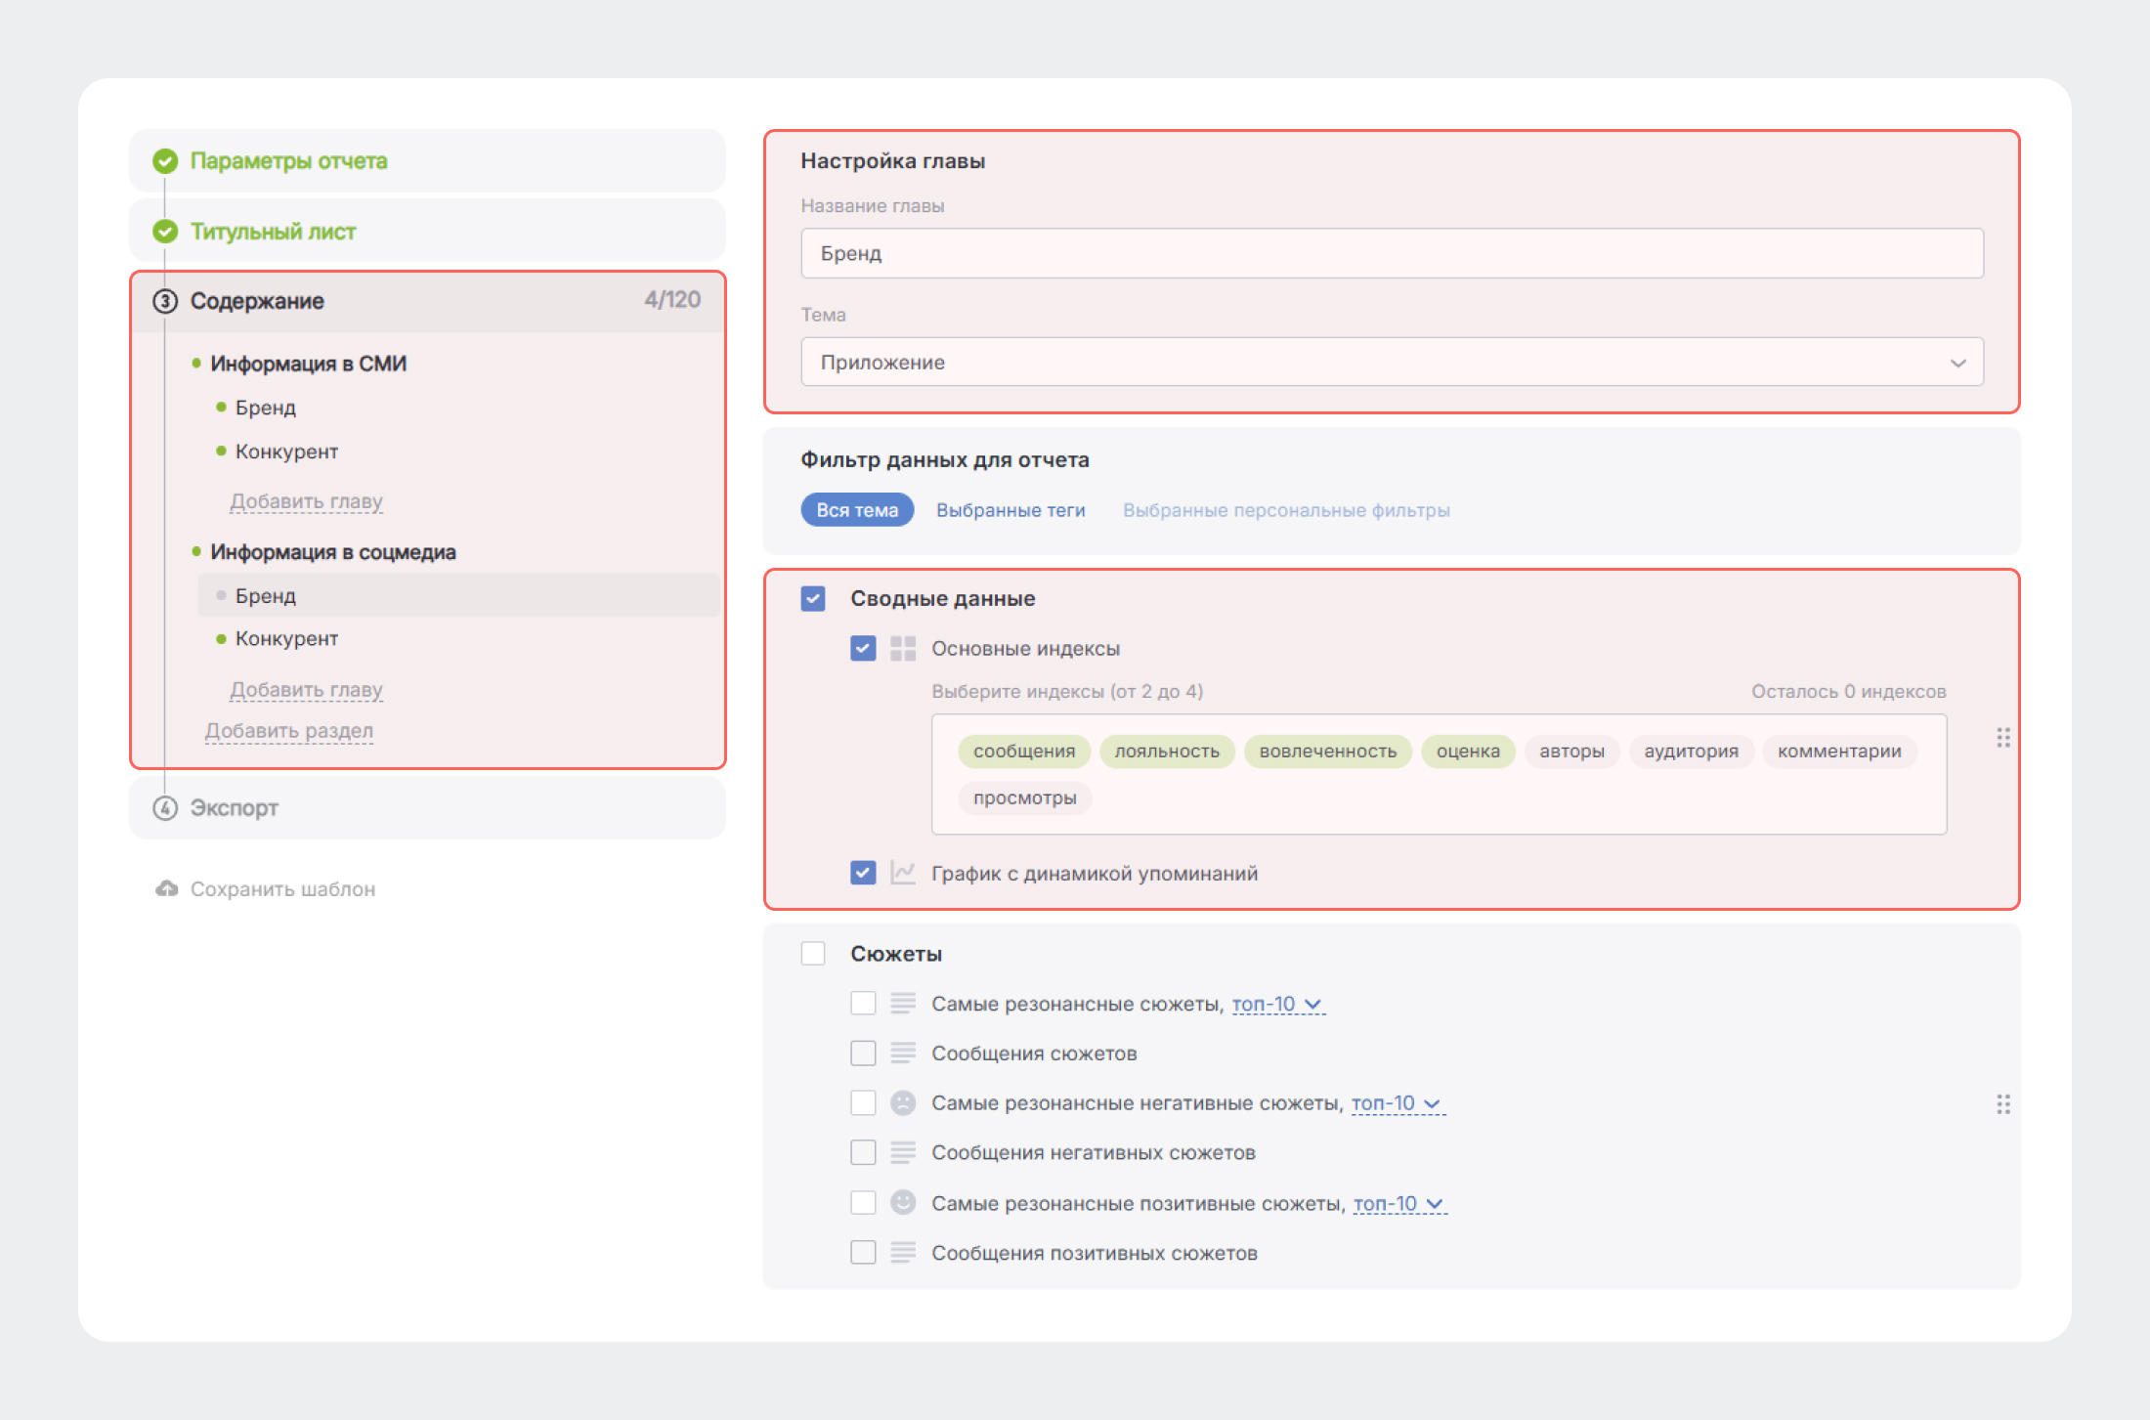The height and width of the screenshot is (1420, 2150).
Task: Click the drag handle beside the Сводные данные block
Action: (2002, 738)
